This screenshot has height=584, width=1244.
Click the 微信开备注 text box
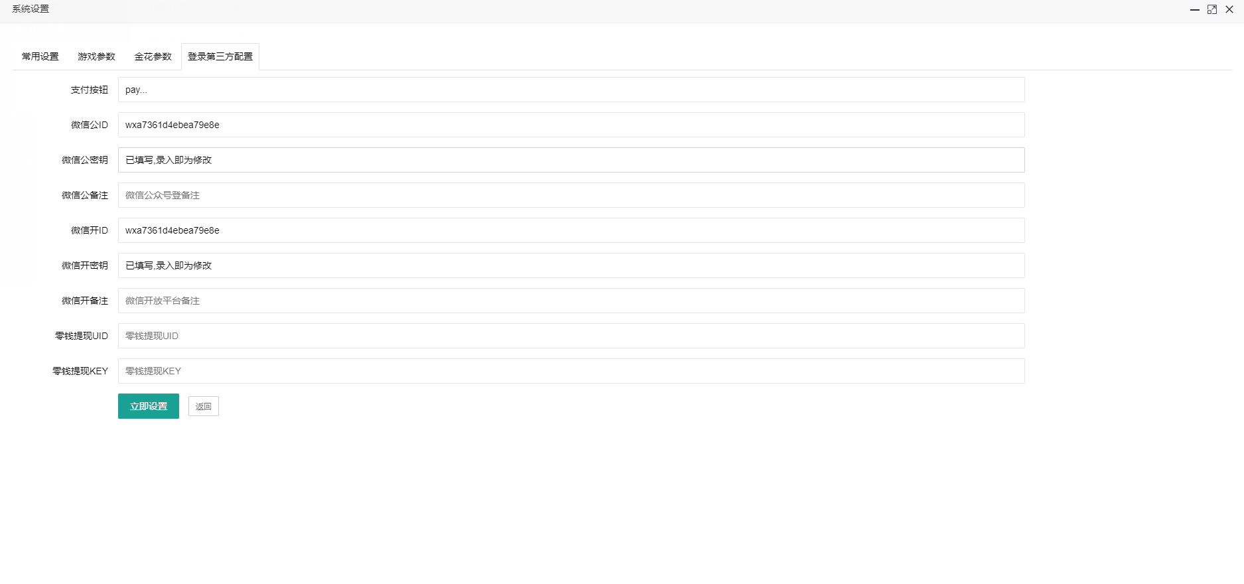[571, 301]
